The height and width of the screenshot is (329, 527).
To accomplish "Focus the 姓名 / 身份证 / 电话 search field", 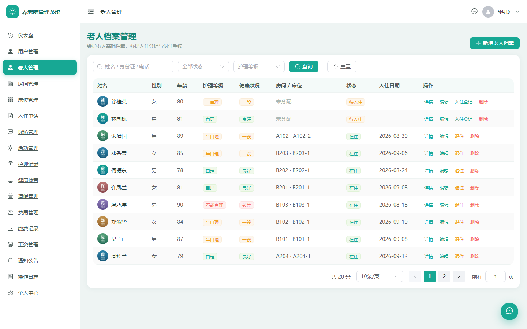I will tap(133, 67).
